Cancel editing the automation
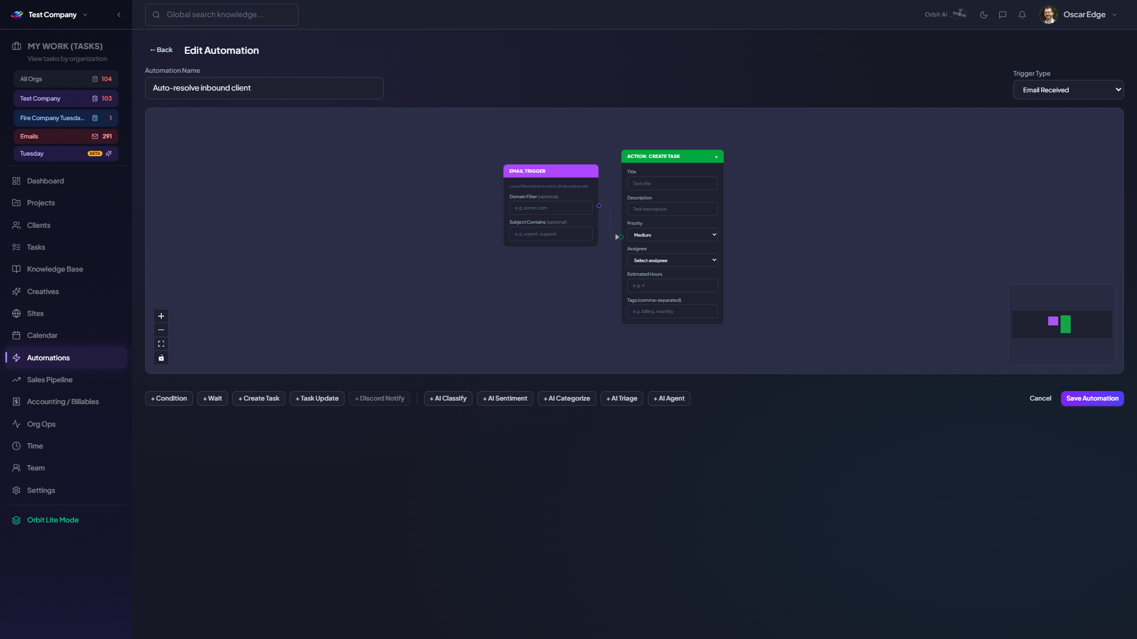Viewport: 1137px width, 639px height. click(1040, 399)
